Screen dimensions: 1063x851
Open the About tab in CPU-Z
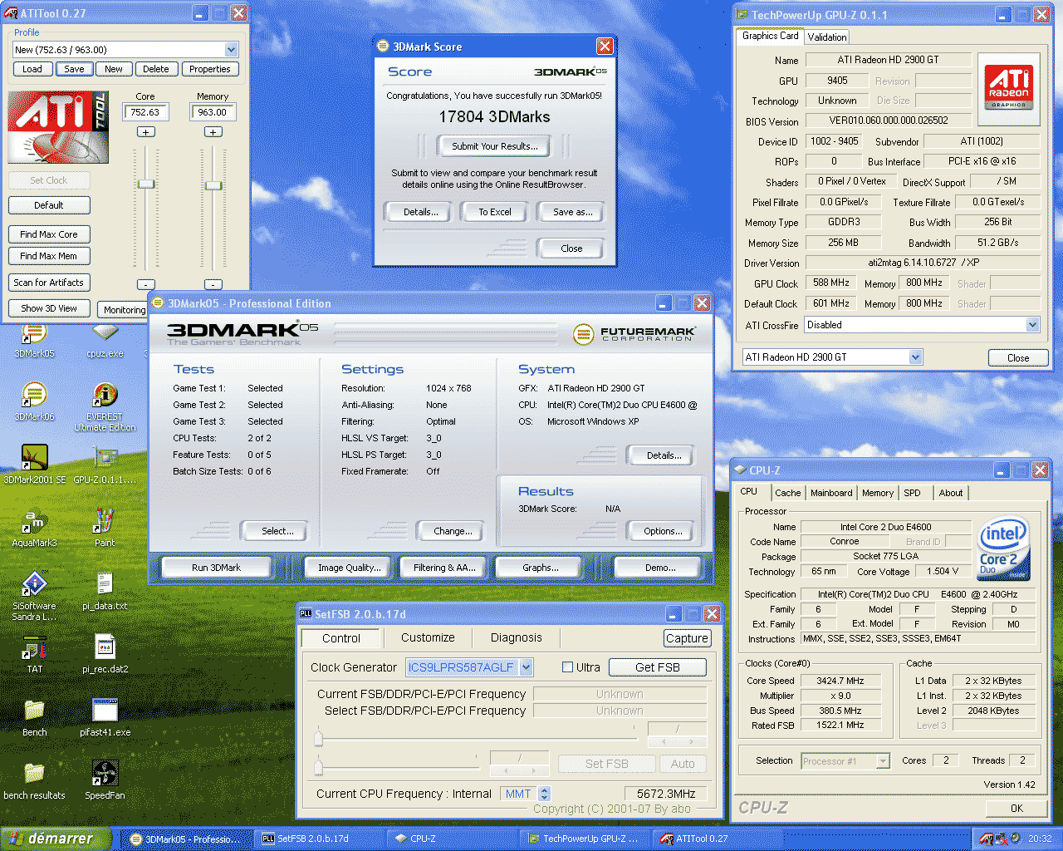(951, 493)
